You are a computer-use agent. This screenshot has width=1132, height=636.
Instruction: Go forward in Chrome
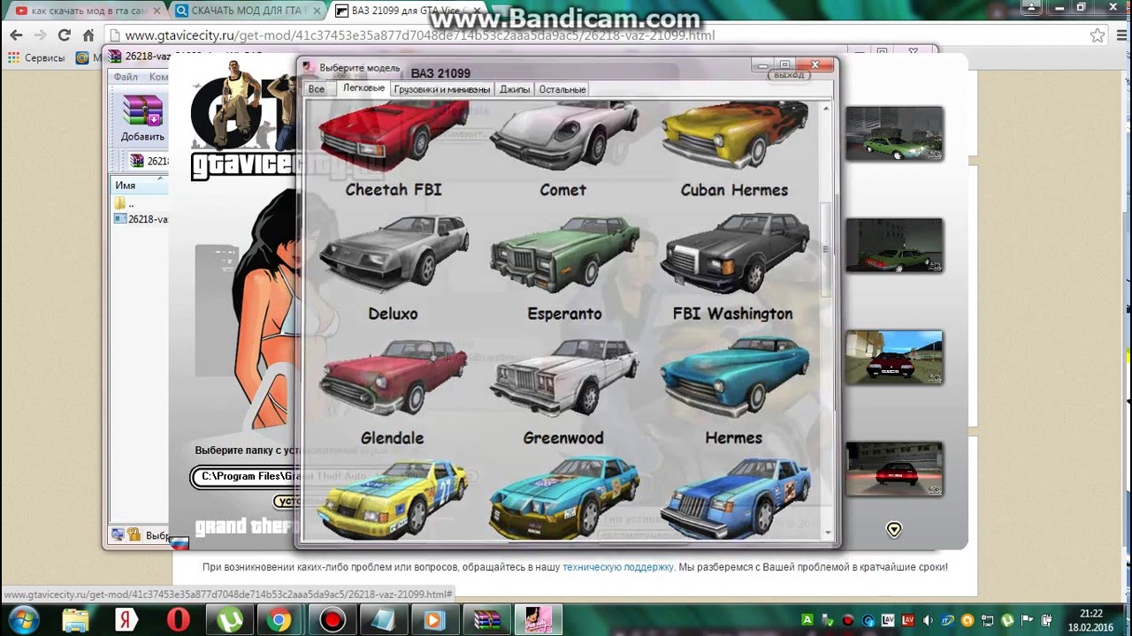tap(41, 35)
